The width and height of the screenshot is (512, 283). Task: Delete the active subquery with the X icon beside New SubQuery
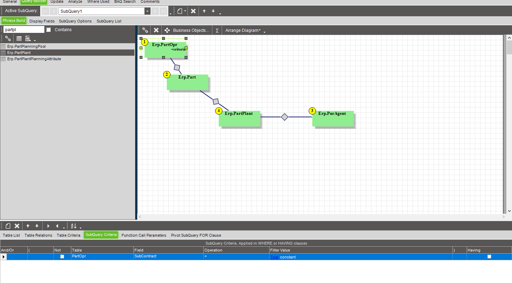click(x=193, y=11)
